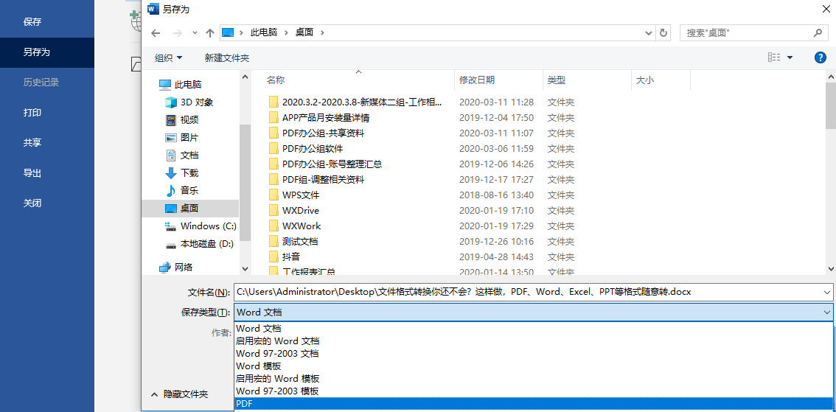Select 此电脑 in the navigation tree
The height and width of the screenshot is (412, 836).
[180, 84]
